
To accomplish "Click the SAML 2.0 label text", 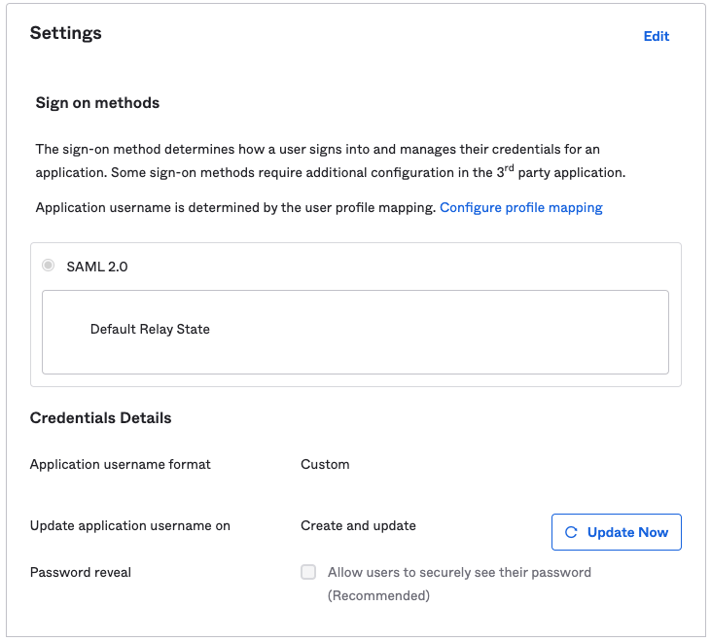I will (x=96, y=267).
